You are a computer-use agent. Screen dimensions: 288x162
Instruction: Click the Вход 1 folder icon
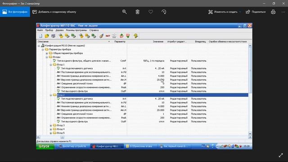pos(54,64)
